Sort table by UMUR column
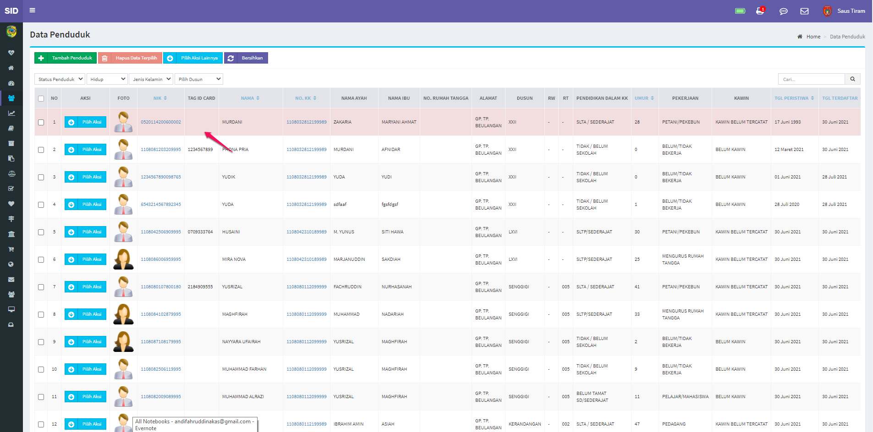Viewport: 873px width, 432px height. 644,98
